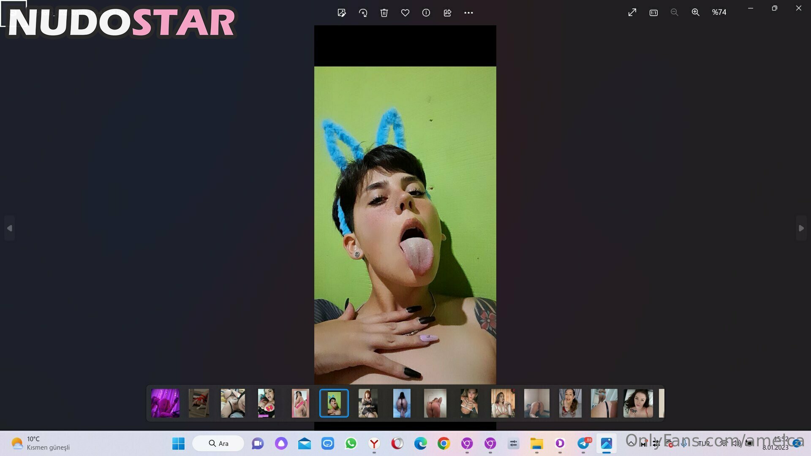Image resolution: width=811 pixels, height=456 pixels.
Task: Select the purple-lit thumbnail in filmstrip
Action: [x=165, y=403]
